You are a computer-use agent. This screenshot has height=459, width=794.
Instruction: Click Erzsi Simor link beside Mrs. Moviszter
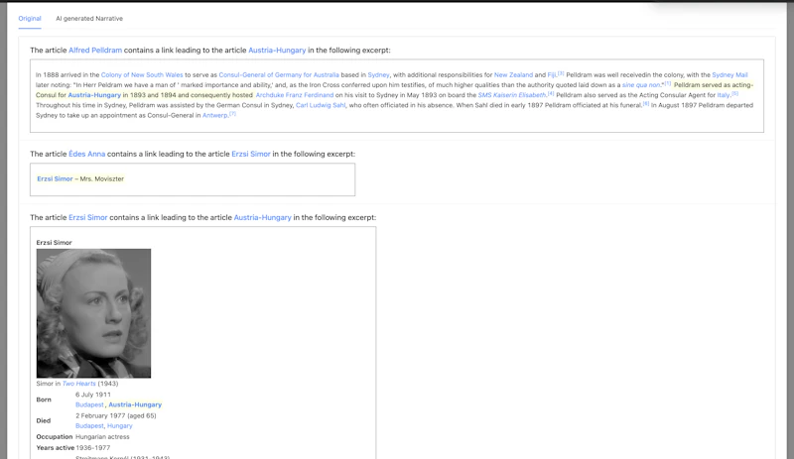[x=56, y=178]
